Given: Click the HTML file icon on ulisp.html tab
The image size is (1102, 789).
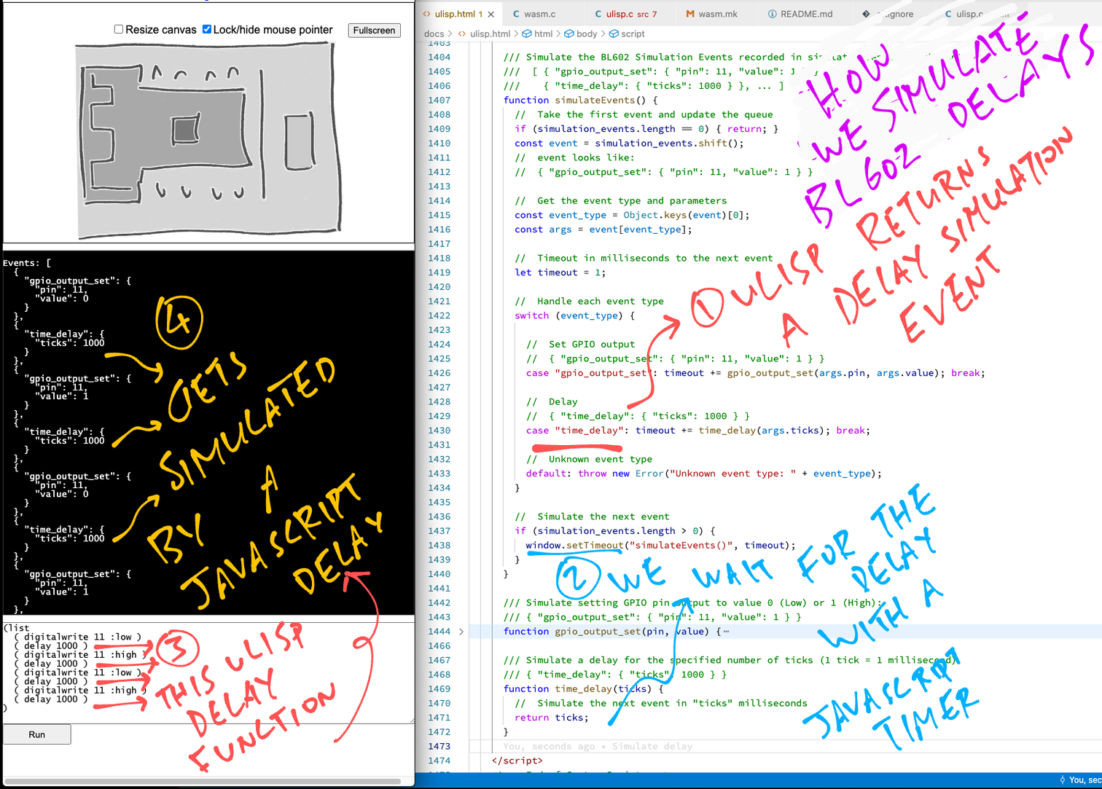Looking at the screenshot, I should click(x=427, y=14).
